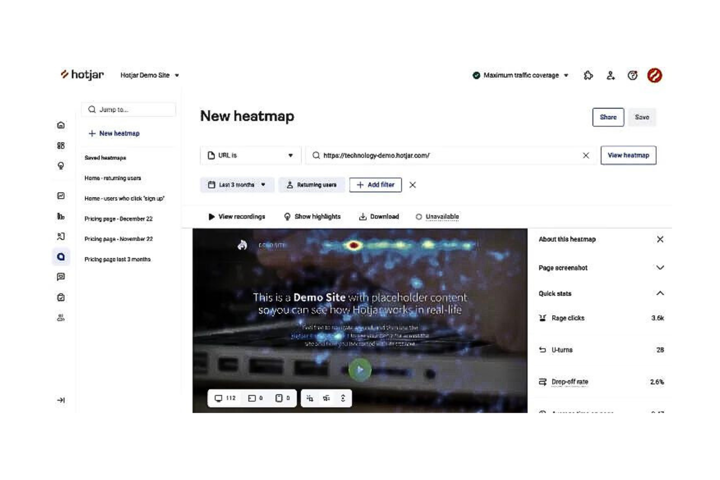Click the Share button
This screenshot has width=720, height=480.
608,117
